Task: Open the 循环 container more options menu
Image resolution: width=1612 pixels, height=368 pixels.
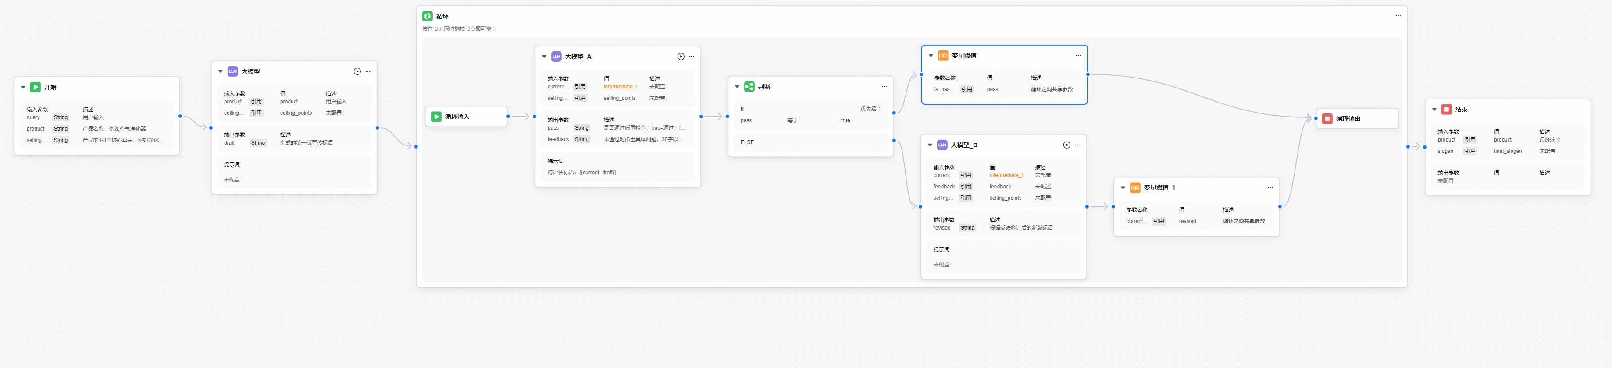Action: pyautogui.click(x=1398, y=16)
